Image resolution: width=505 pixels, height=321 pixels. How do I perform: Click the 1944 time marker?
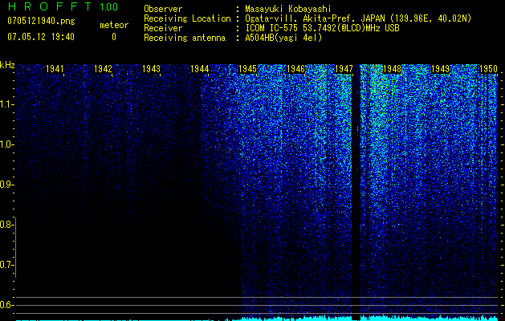click(x=200, y=69)
